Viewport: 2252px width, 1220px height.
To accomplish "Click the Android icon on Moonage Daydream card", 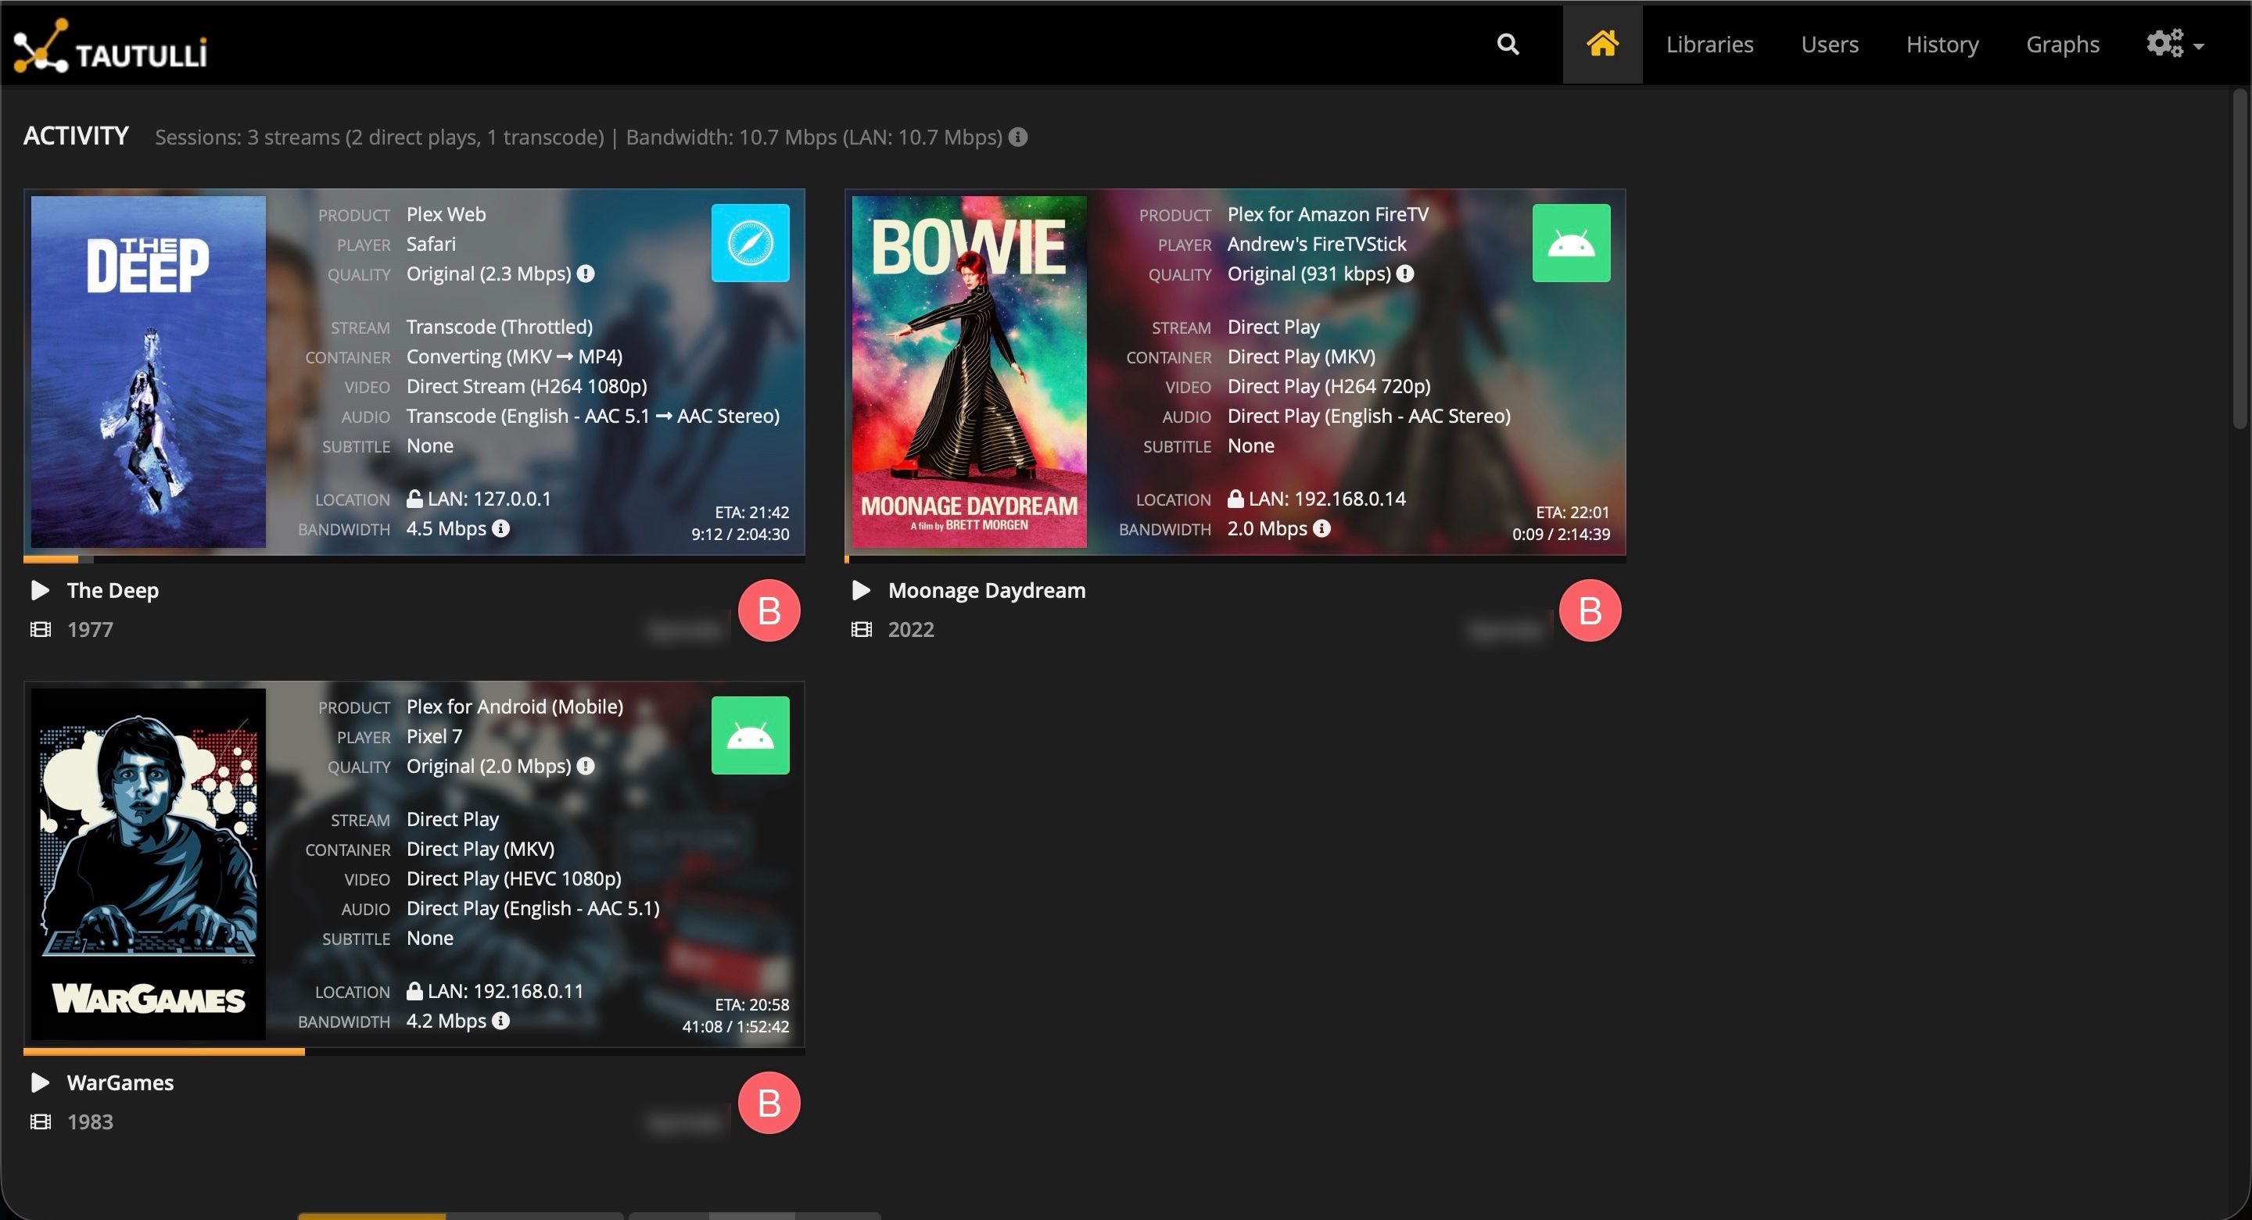I will coord(1570,243).
